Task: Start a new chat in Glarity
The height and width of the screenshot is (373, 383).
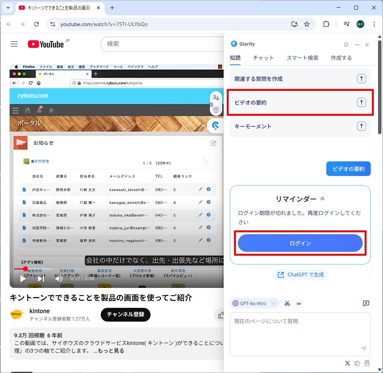Action: pyautogui.click(x=366, y=303)
